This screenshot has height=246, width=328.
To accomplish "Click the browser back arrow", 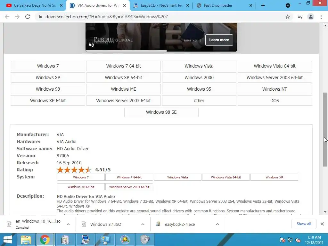I will [7, 17].
